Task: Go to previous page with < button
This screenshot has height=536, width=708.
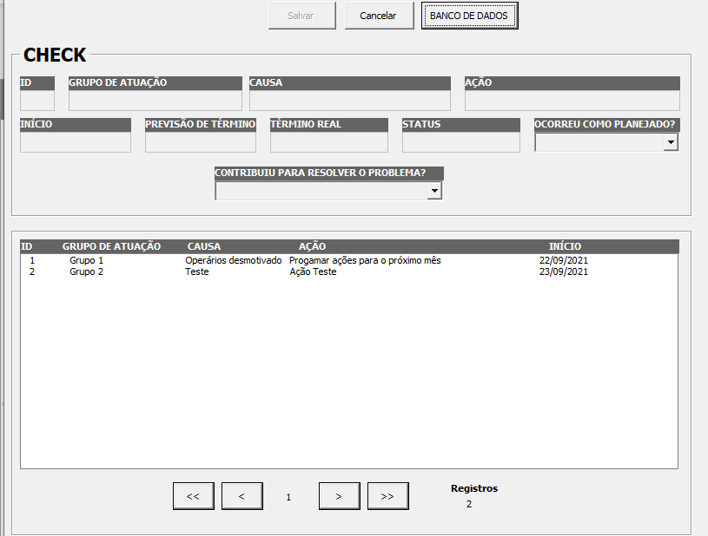Action: point(242,496)
